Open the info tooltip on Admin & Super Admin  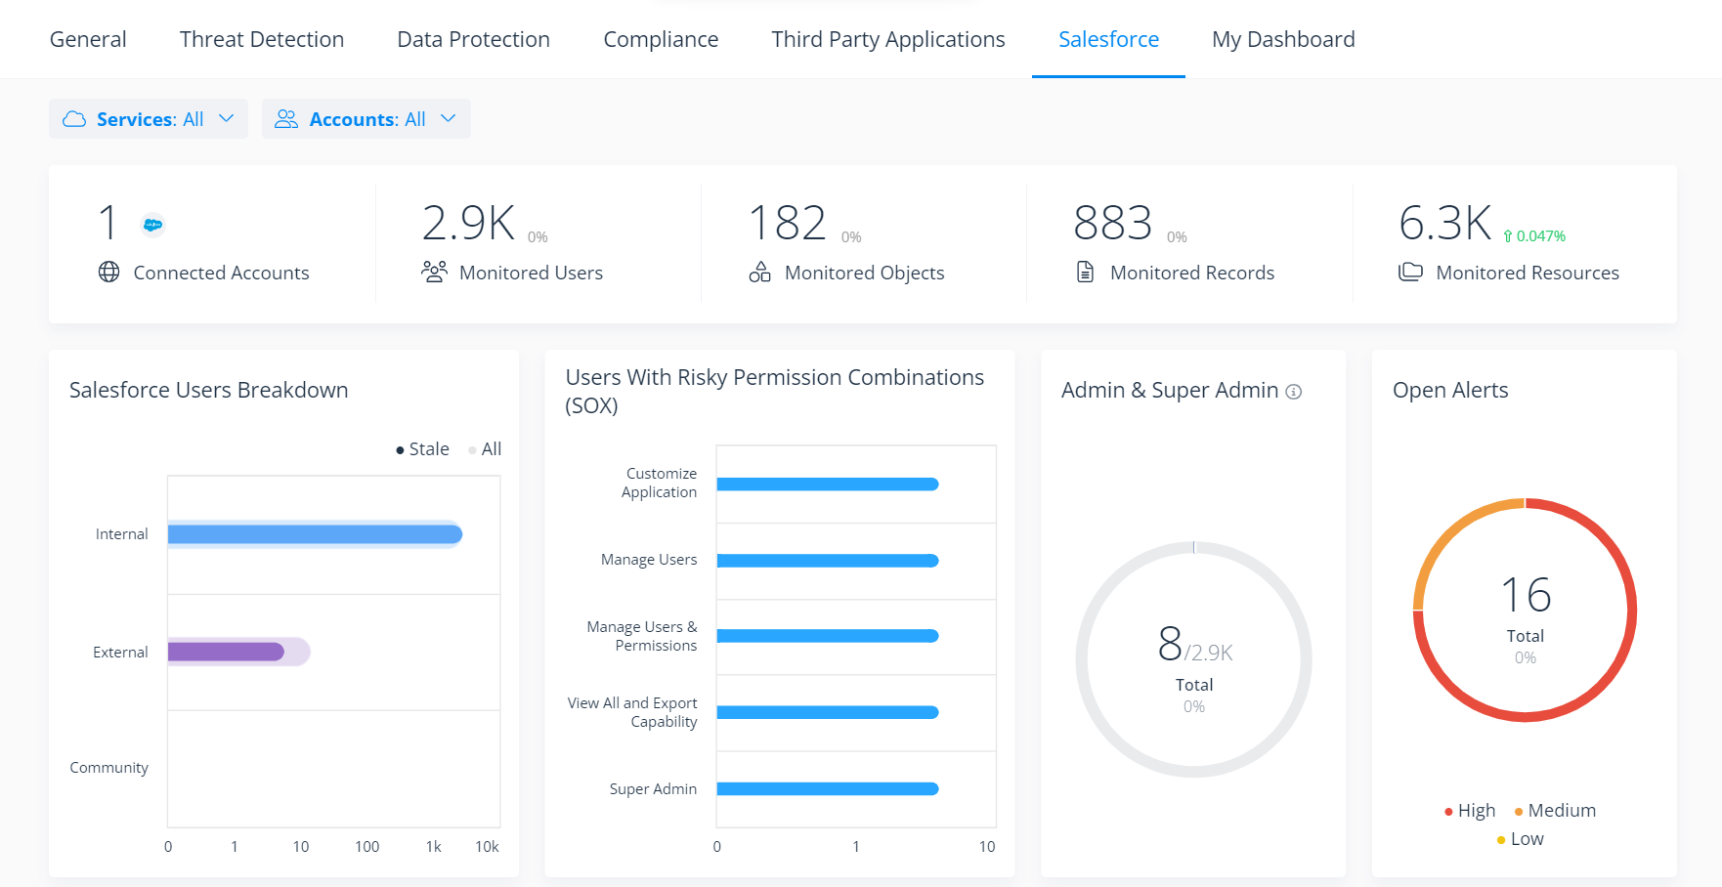(x=1295, y=392)
